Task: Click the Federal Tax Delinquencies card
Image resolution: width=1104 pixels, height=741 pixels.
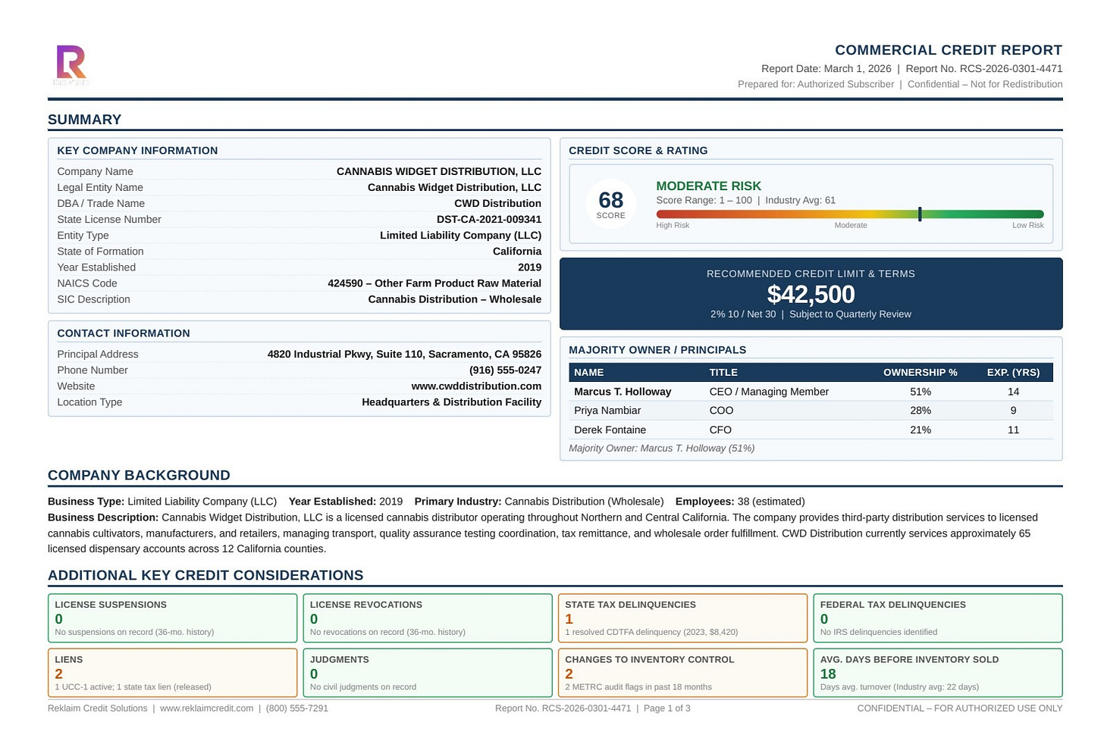Action: [x=937, y=617]
